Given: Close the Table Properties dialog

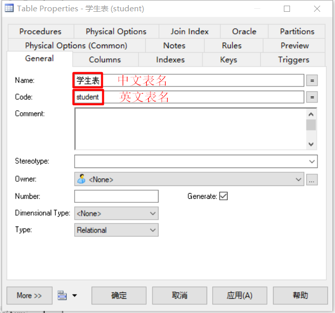Looking at the screenshot, I should (x=317, y=9).
